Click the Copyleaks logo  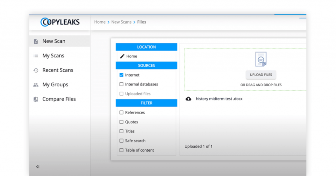[60, 22]
